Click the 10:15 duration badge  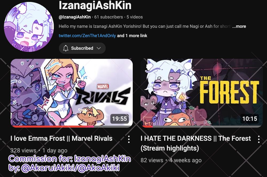(250, 119)
